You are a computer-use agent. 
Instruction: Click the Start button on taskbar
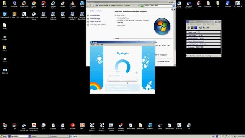tap(3, 136)
